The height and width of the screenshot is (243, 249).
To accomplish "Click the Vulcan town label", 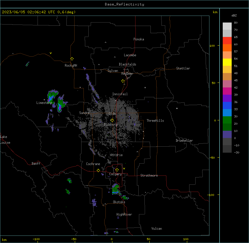I will click(x=157, y=229).
